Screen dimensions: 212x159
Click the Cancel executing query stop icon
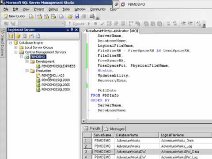(x=95, y=23)
